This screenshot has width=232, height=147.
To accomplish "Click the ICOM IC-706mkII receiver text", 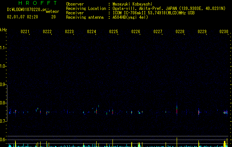I will (x=153, y=13).
